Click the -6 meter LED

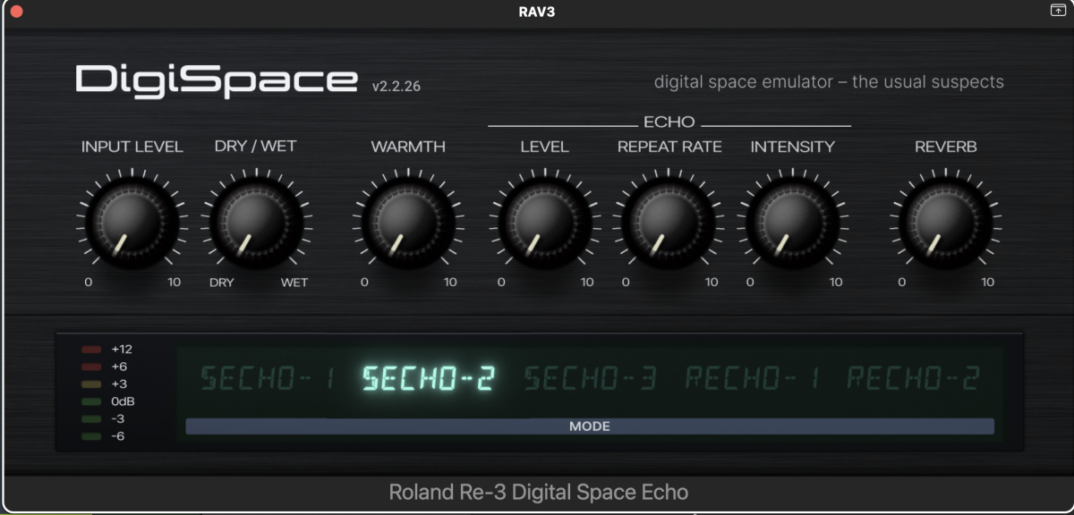(x=91, y=436)
